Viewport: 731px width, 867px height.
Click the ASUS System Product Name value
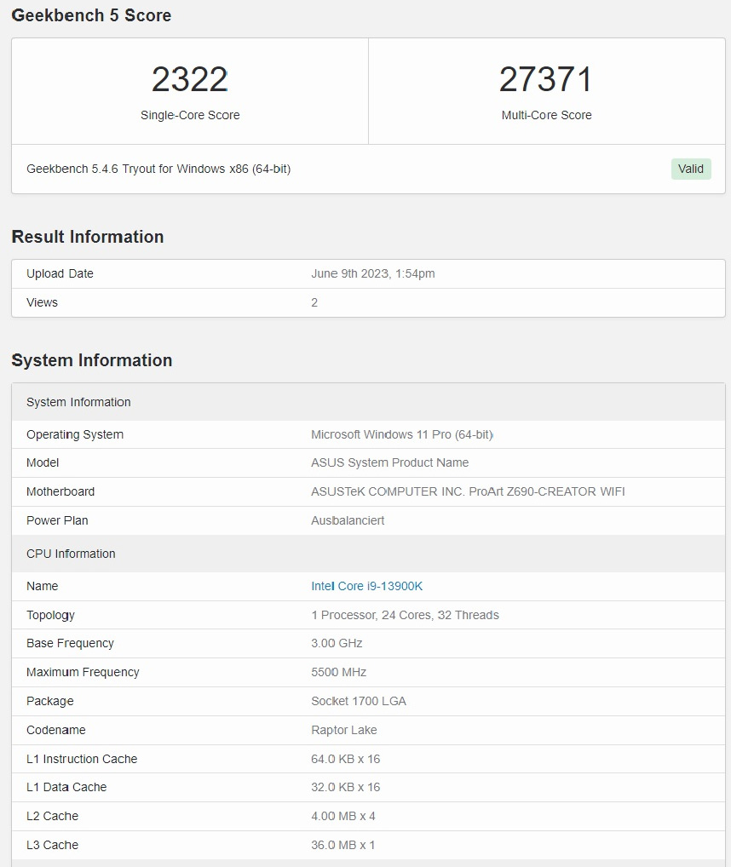click(389, 462)
